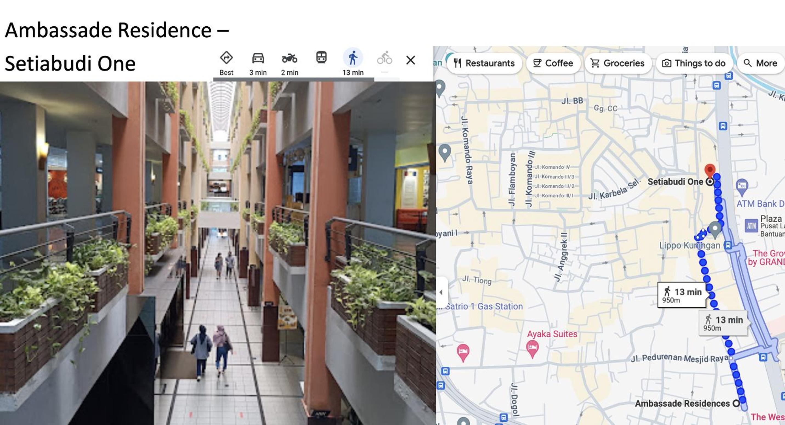Image resolution: width=785 pixels, height=425 pixels.
Task: Open the mall interior photo
Action: coord(218,253)
